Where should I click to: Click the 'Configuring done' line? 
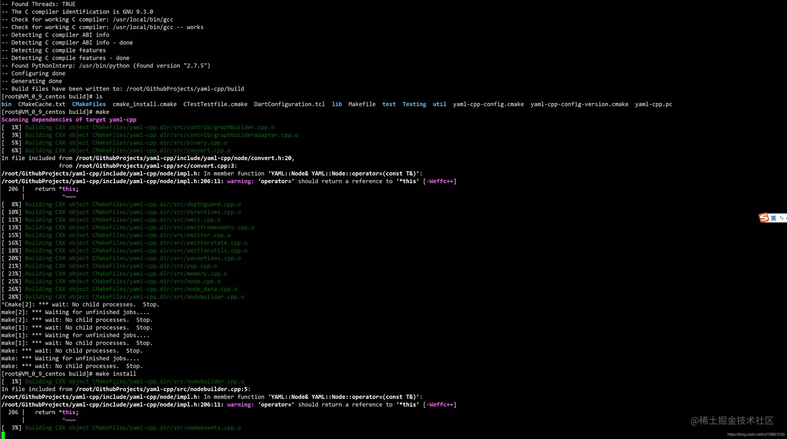coord(33,73)
